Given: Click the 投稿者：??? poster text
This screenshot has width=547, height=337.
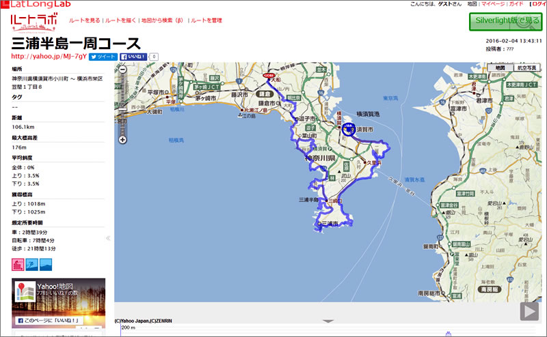Looking at the screenshot, I should point(500,49).
